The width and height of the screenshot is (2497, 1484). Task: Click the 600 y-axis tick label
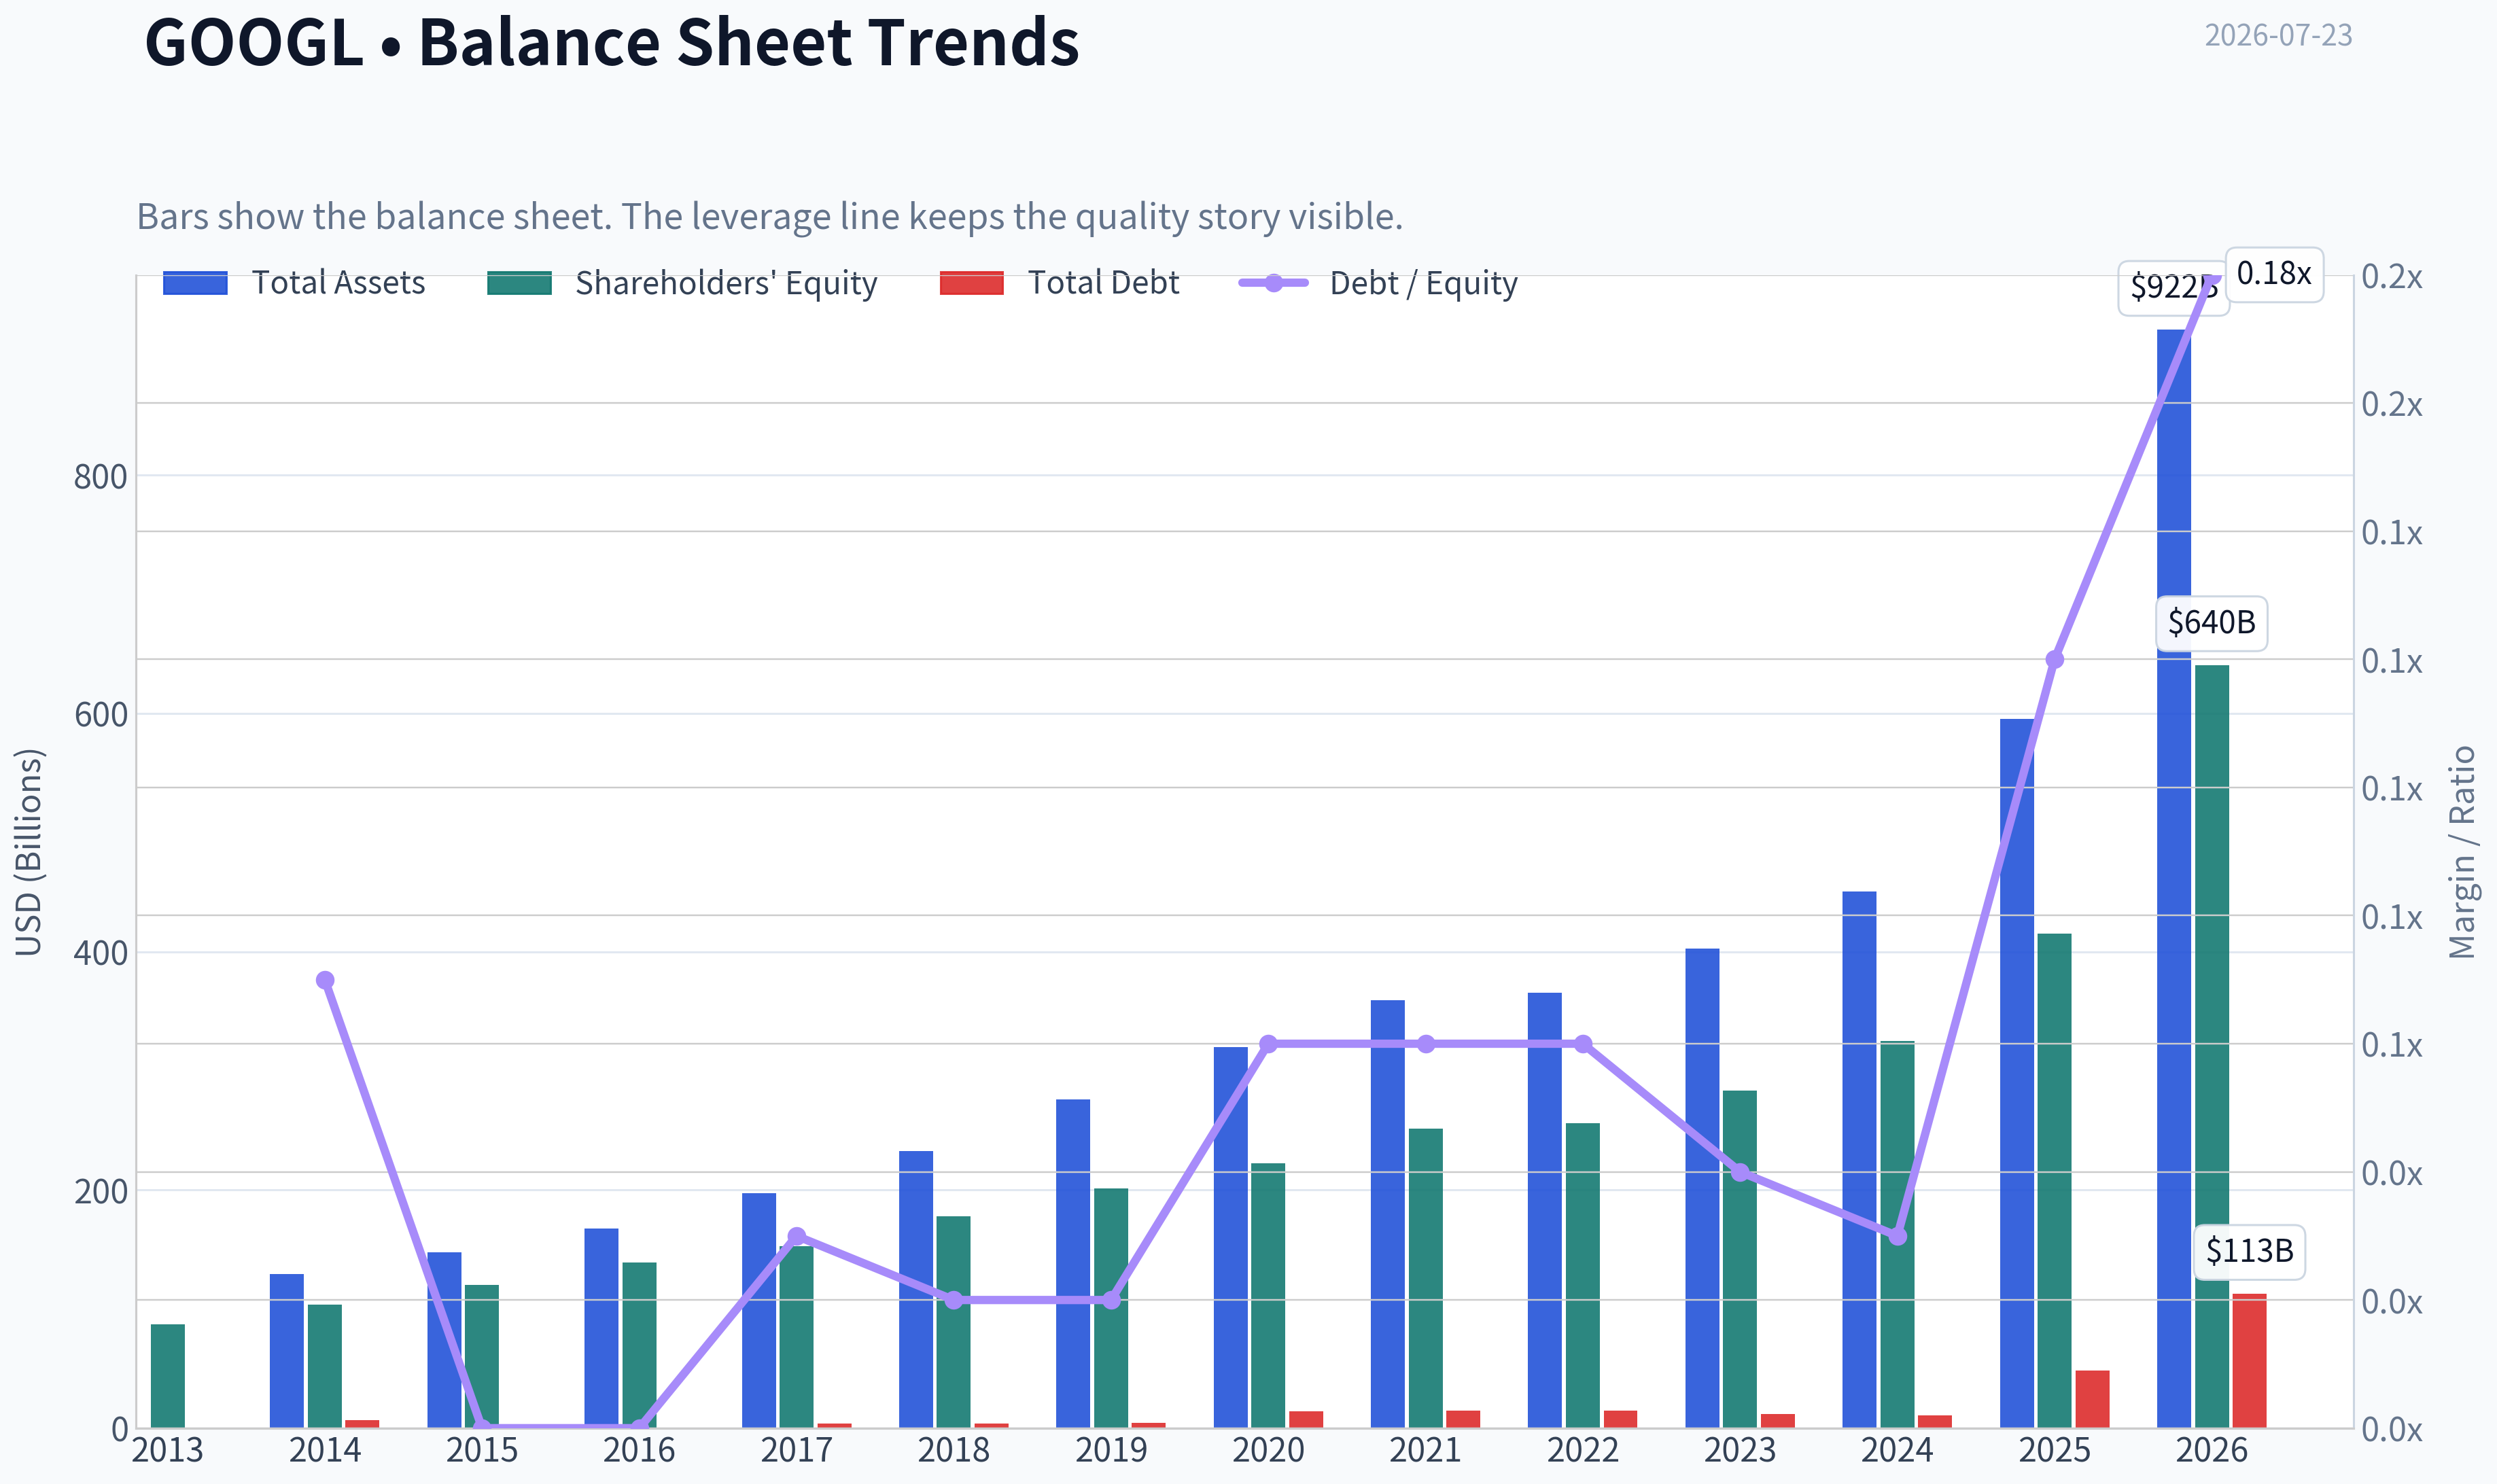click(x=100, y=715)
